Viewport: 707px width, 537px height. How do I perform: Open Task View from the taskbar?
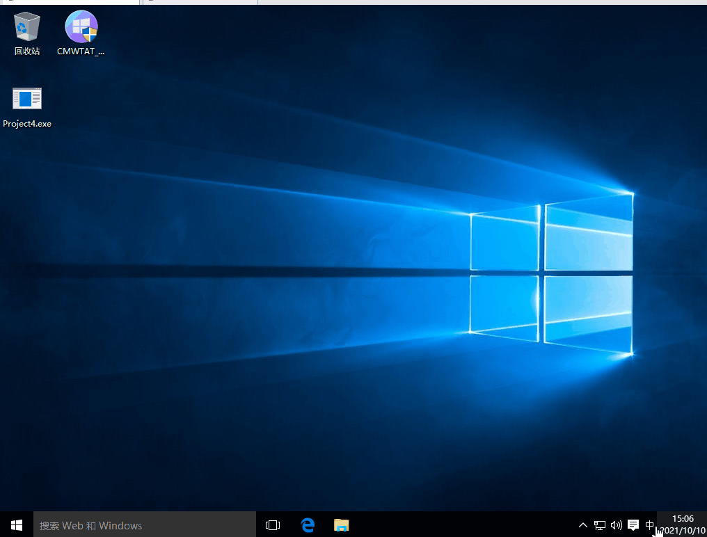point(273,524)
